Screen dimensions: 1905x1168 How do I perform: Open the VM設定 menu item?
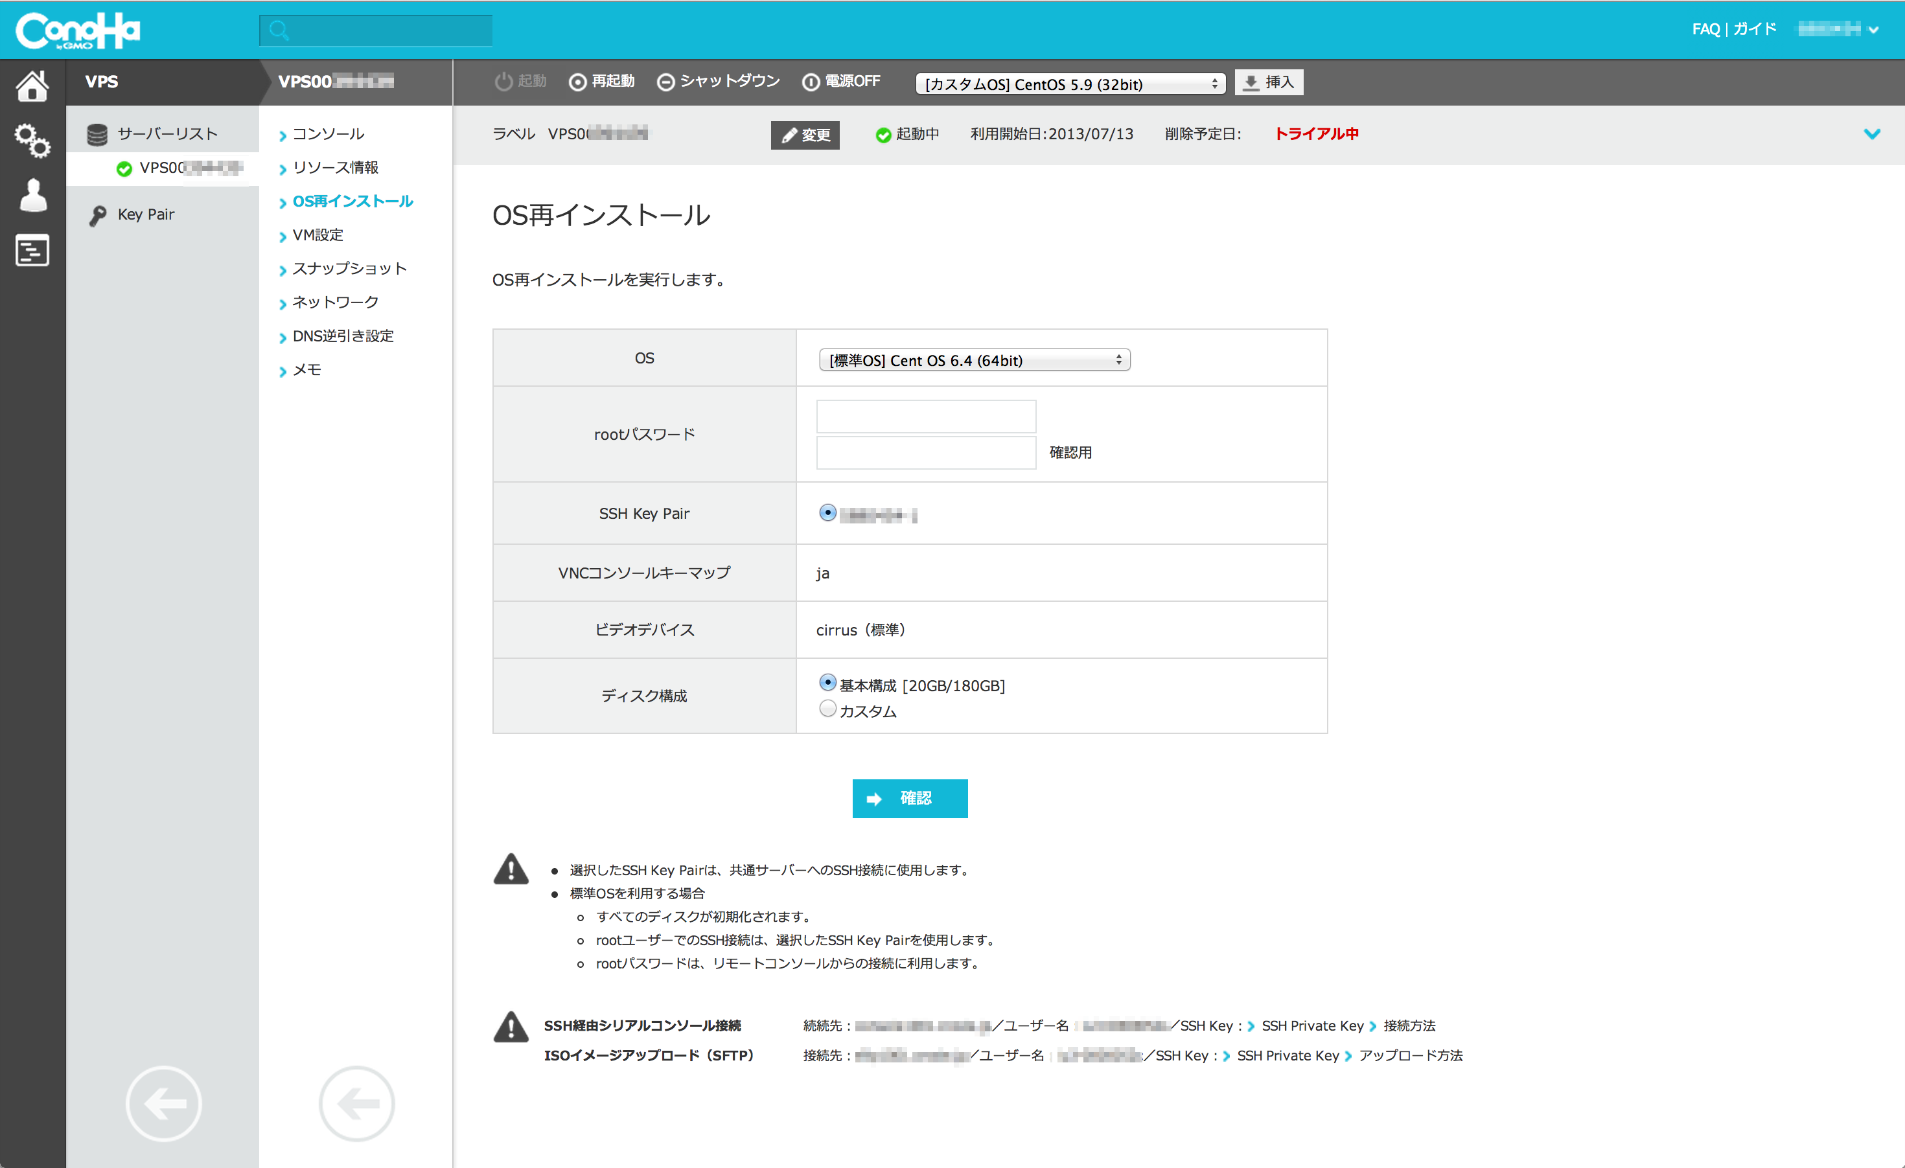pos(317,235)
